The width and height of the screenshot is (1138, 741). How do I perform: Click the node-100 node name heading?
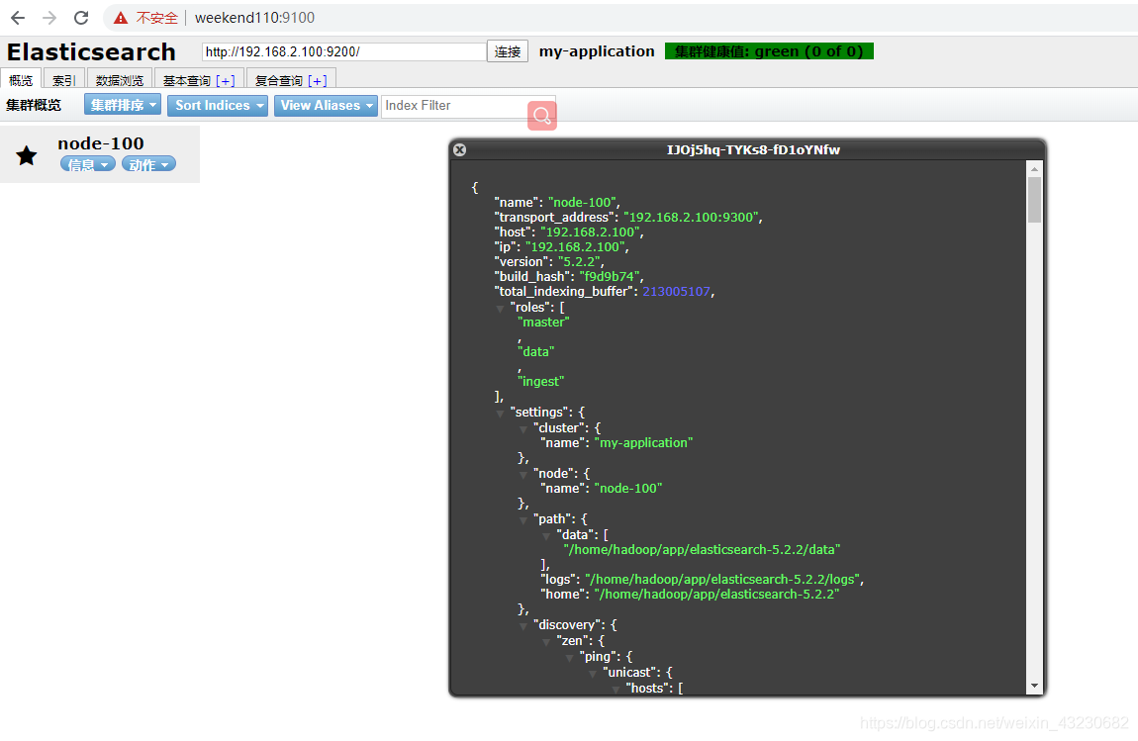[x=101, y=143]
